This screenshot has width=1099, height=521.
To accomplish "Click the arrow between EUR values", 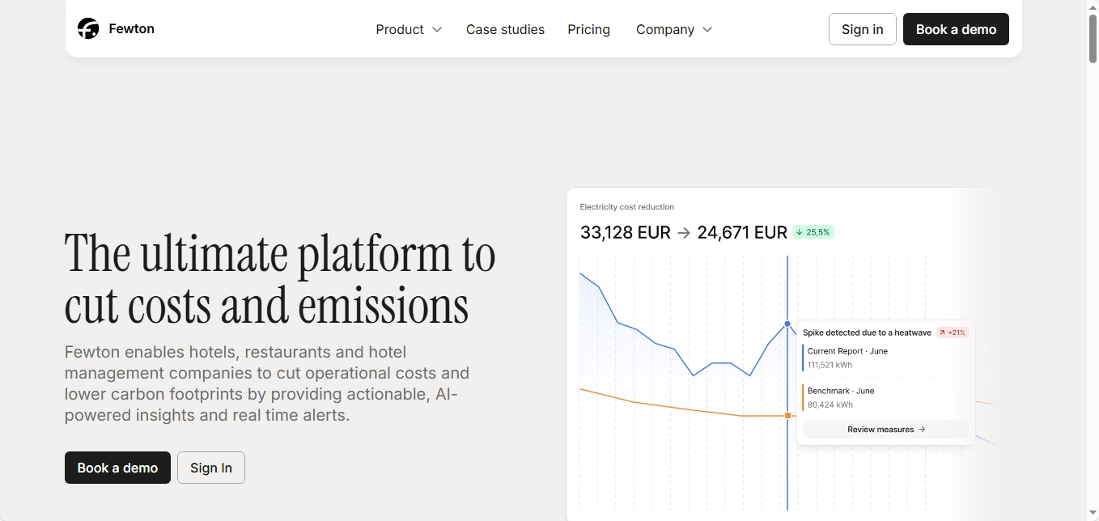I will (684, 233).
